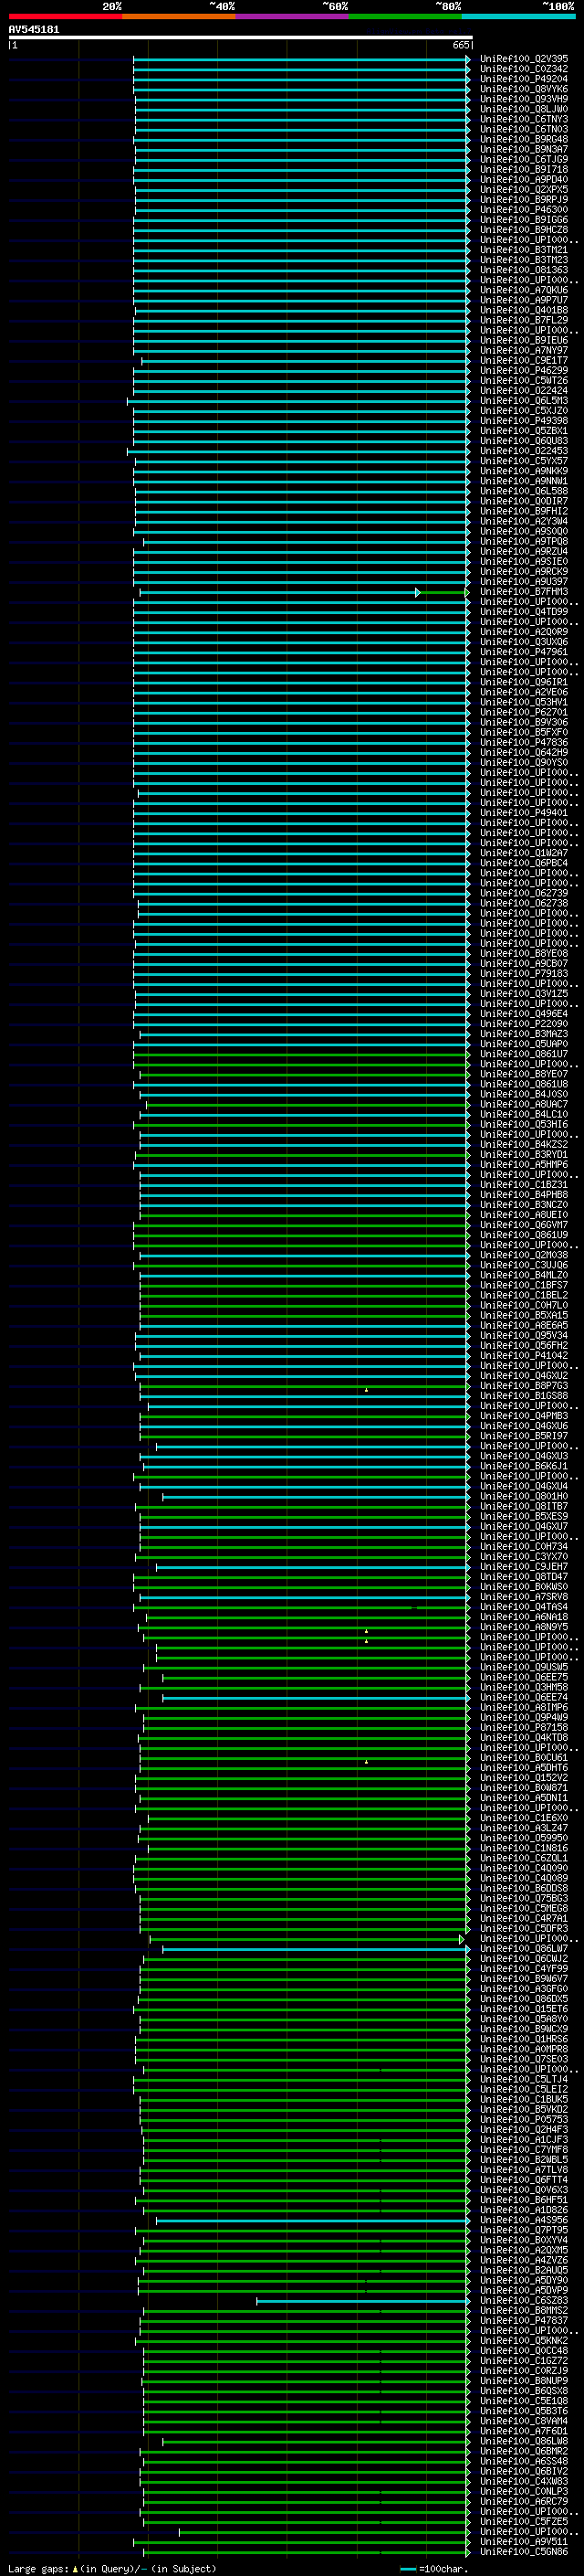The height and width of the screenshot is (2576, 584).
Task: Open UniRef100_P22090 label
Action: [x=523, y=1024]
